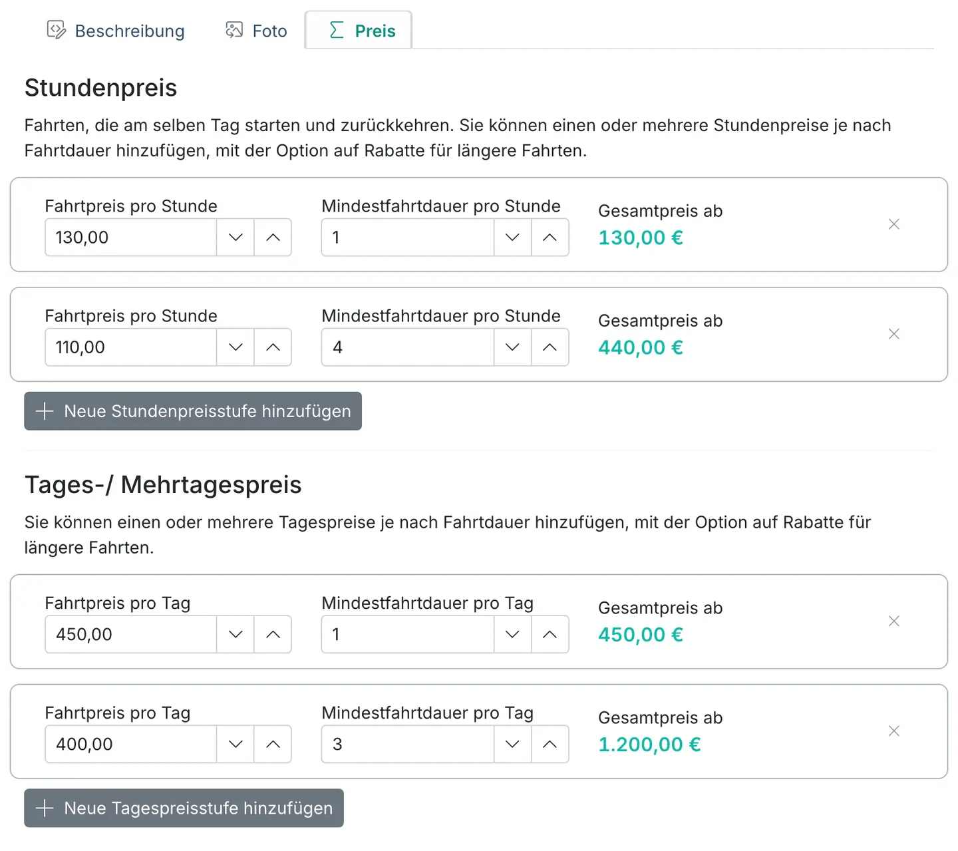Edit Mindestfahrtdauer pro Stunde field showing 4
958x851 pixels.
click(408, 347)
